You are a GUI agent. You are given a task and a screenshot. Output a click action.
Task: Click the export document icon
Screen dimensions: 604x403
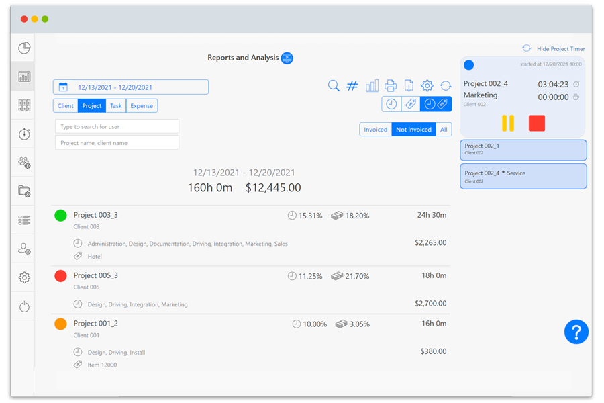coord(409,86)
